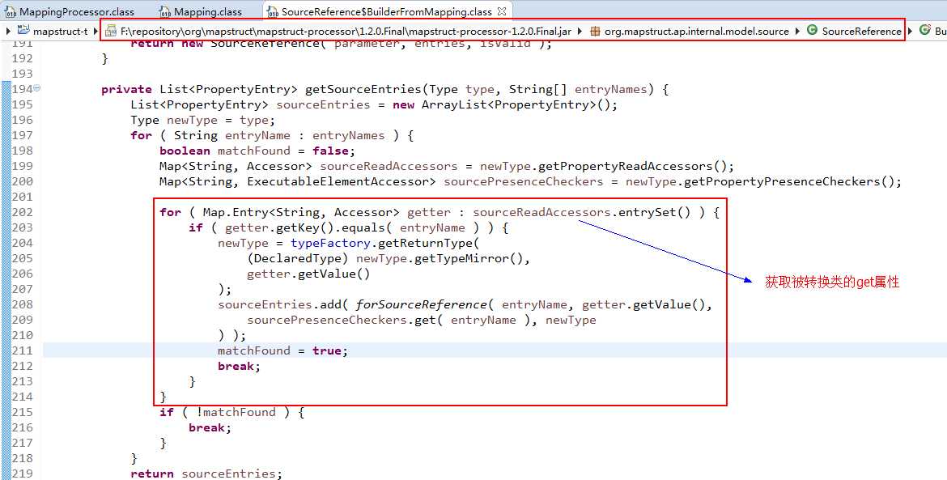Image resolution: width=947 pixels, height=480 pixels.
Task: Click 'matchFound = true;' on line 211
Action: [282, 350]
